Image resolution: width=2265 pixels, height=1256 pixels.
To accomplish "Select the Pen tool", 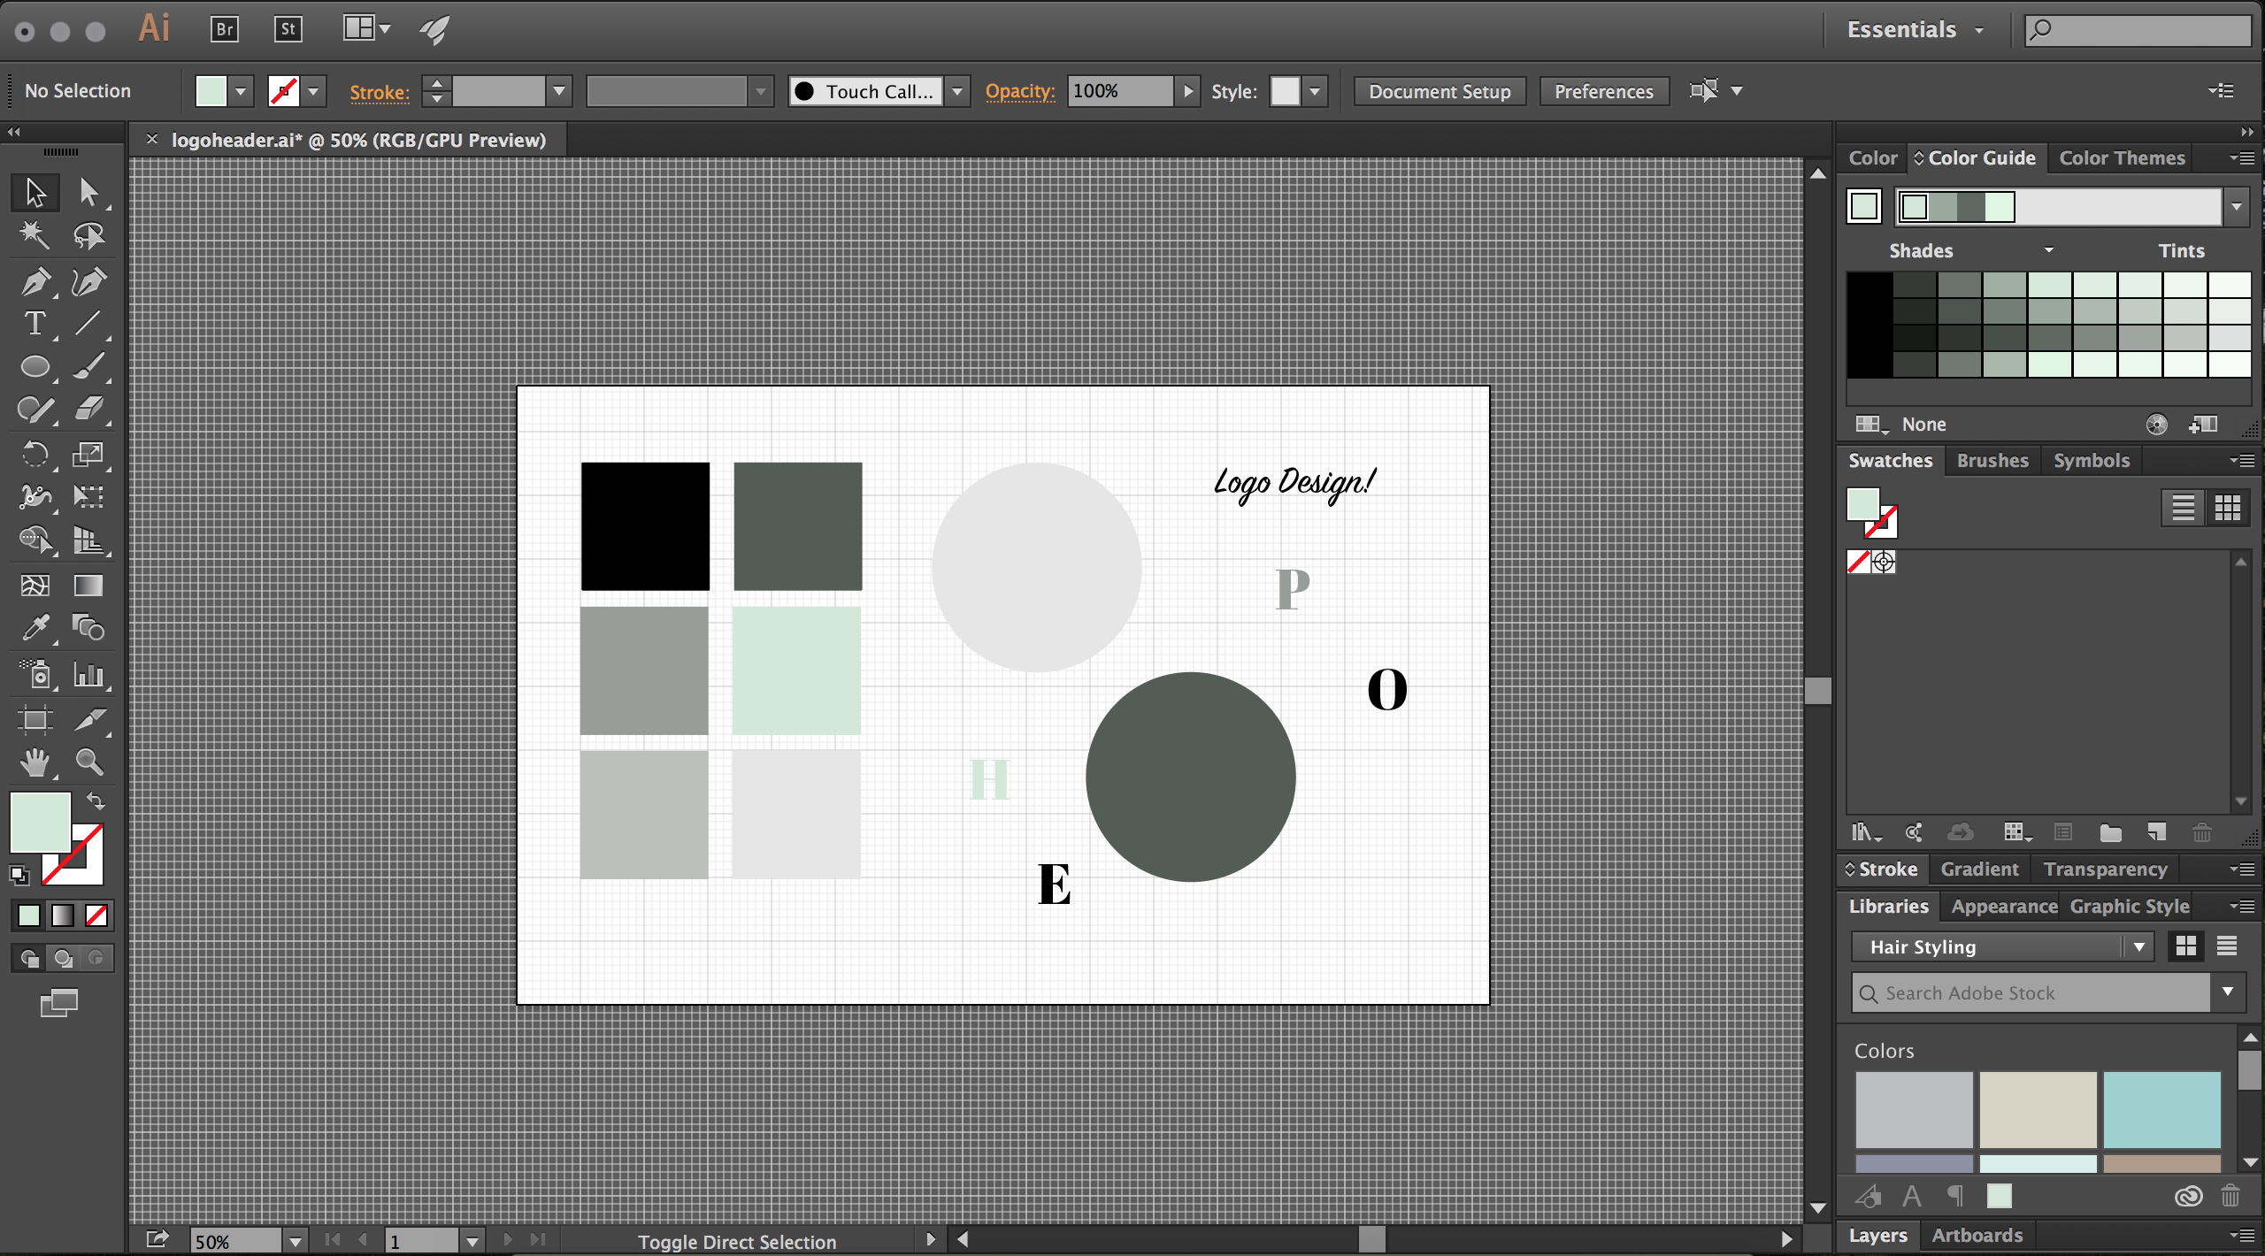I will pos(35,282).
